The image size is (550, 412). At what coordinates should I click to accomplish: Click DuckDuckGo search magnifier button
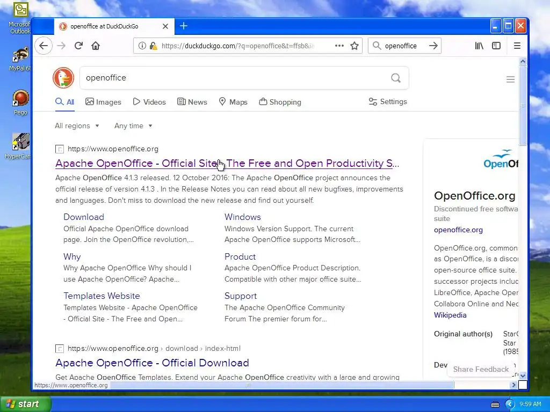pos(396,78)
